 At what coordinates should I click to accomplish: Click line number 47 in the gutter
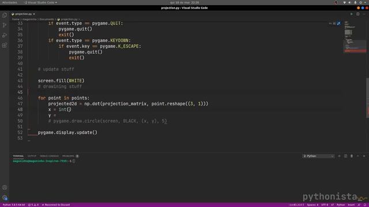20,103
